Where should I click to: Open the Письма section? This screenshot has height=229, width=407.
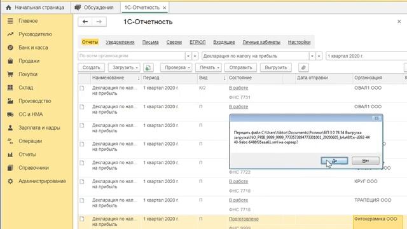tap(150, 42)
